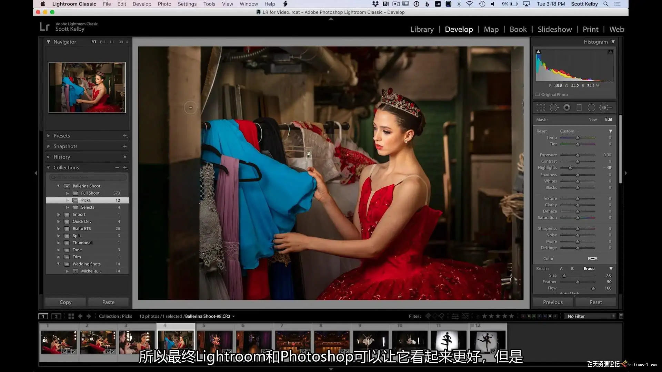Collapse the Ballerina Shoot collection set
This screenshot has width=662, height=372.
58,186
